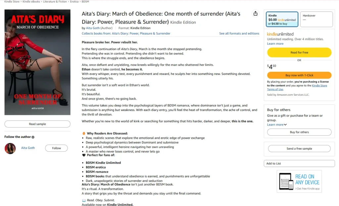Image resolution: width=339 pixels, height=206 pixels.
Task: Click the Read sample button
Action: click(x=37, y=124)
